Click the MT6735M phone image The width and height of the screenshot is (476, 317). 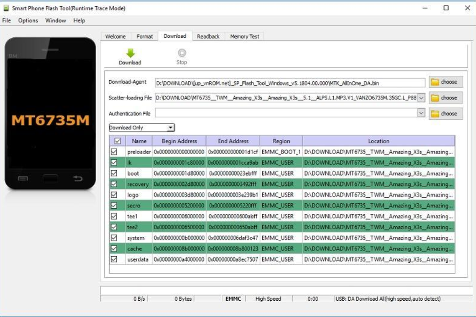click(50, 114)
